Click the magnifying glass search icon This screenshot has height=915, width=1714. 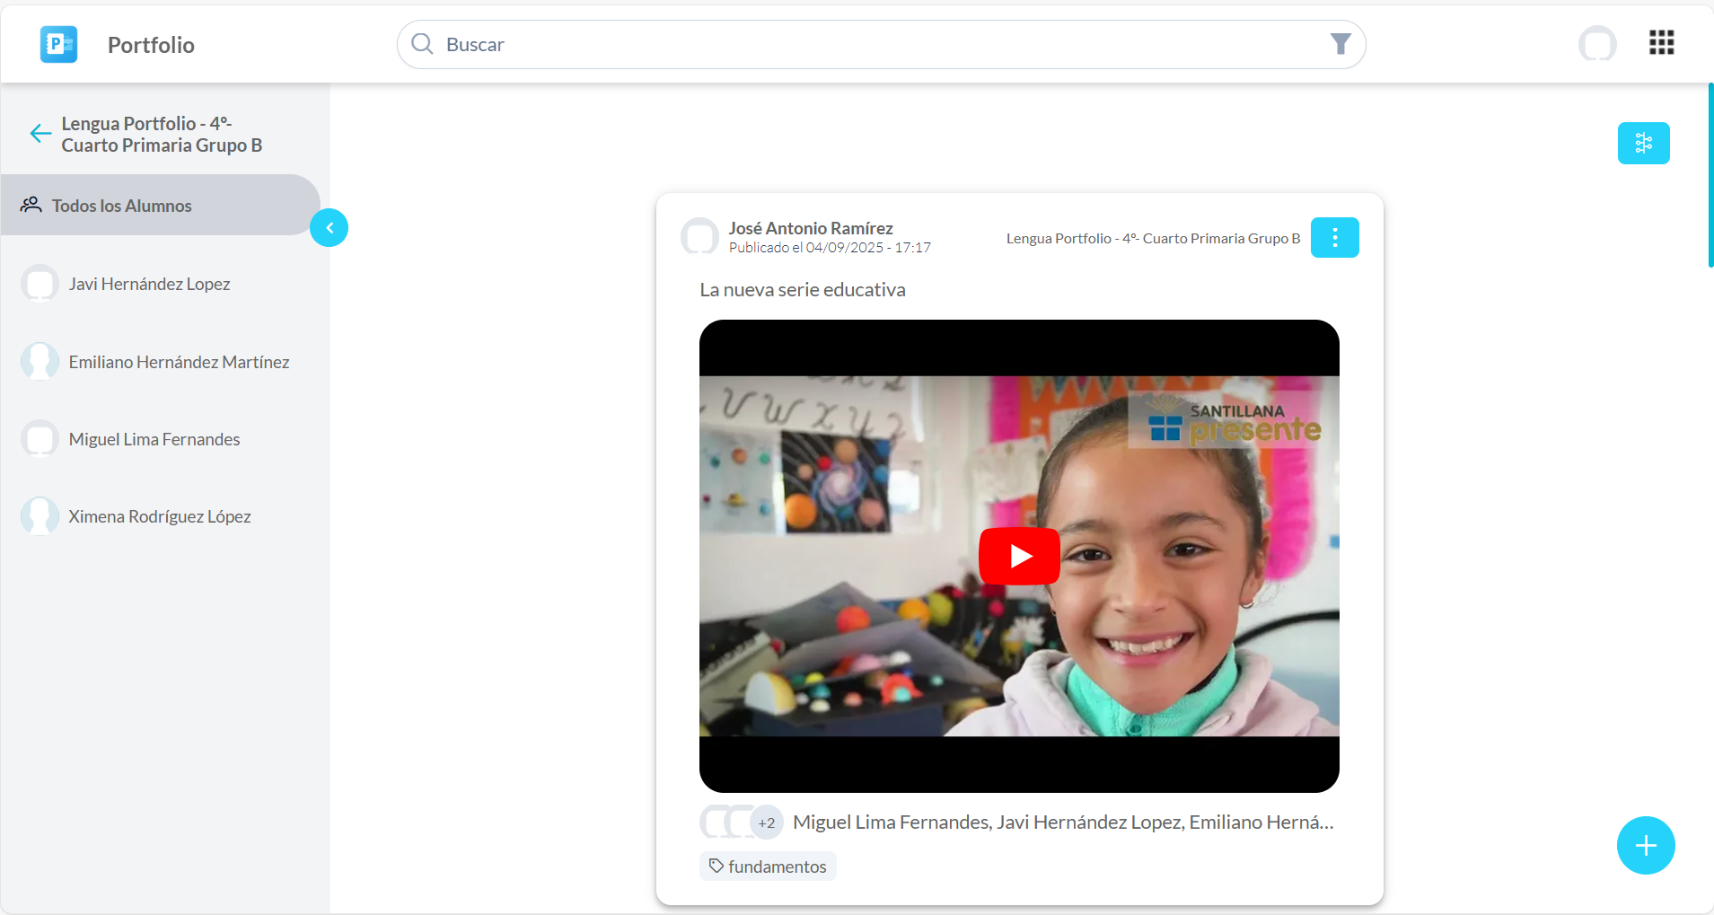click(422, 44)
